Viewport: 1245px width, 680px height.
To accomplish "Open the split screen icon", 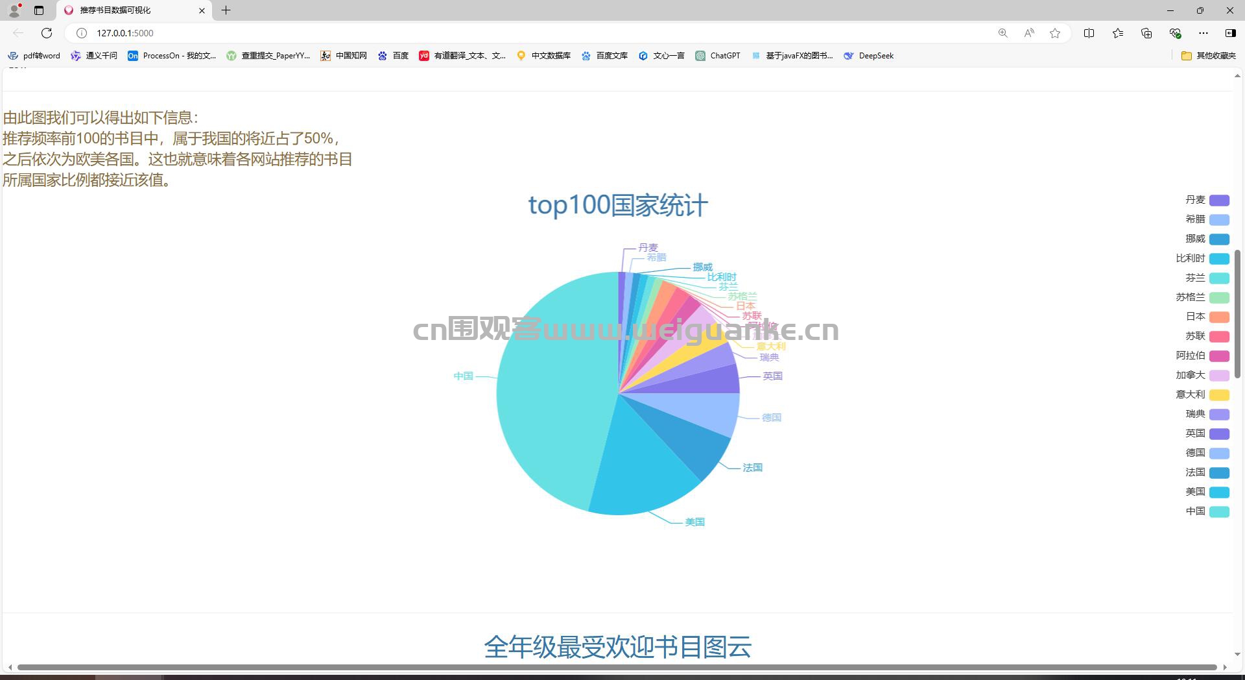I will click(x=1089, y=33).
